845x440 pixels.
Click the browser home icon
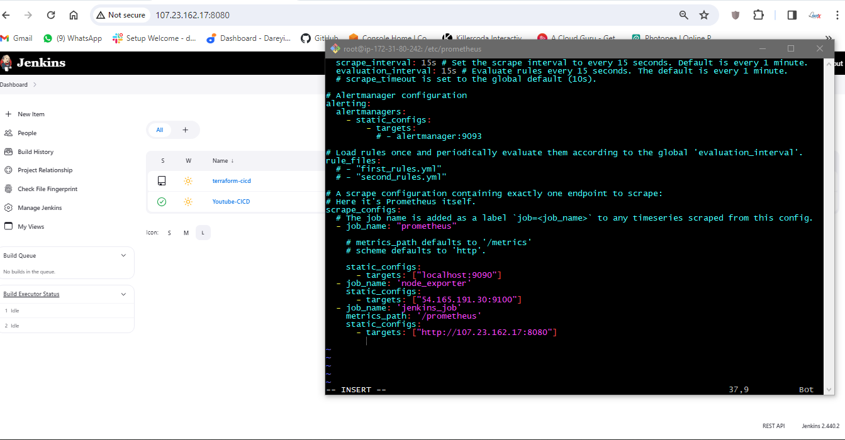coord(74,15)
